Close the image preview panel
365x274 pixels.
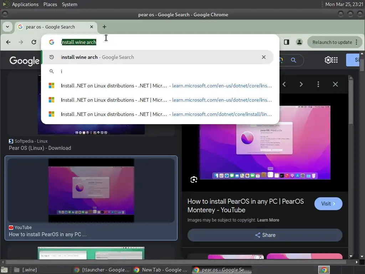335,84
